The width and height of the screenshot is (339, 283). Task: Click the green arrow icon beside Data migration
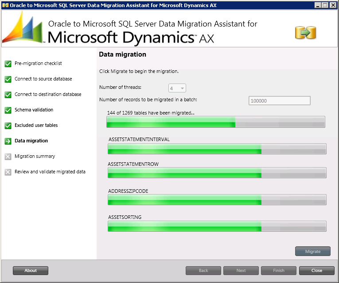click(8, 141)
